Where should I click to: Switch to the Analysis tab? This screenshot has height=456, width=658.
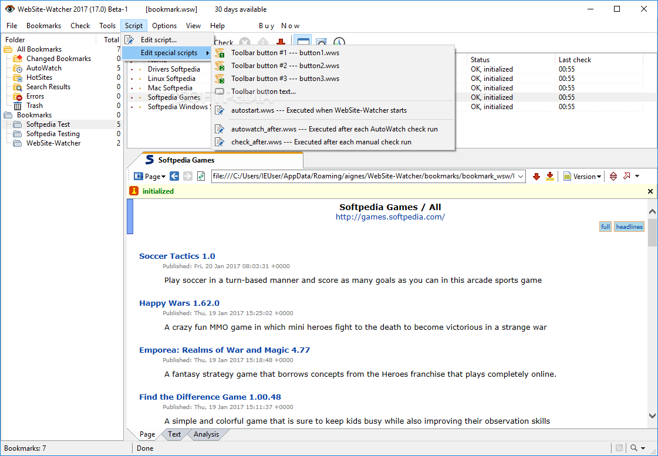pos(206,434)
